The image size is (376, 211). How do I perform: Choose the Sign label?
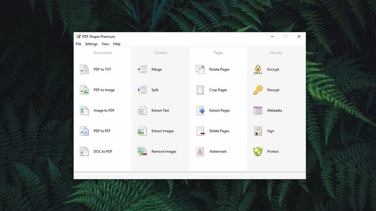[271, 131]
